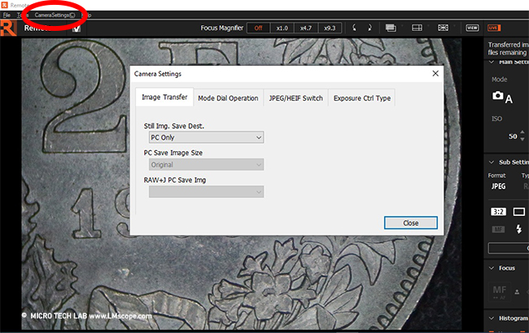
Task: Switch to the JPEG/HEIF Switch tab
Action: 296,98
